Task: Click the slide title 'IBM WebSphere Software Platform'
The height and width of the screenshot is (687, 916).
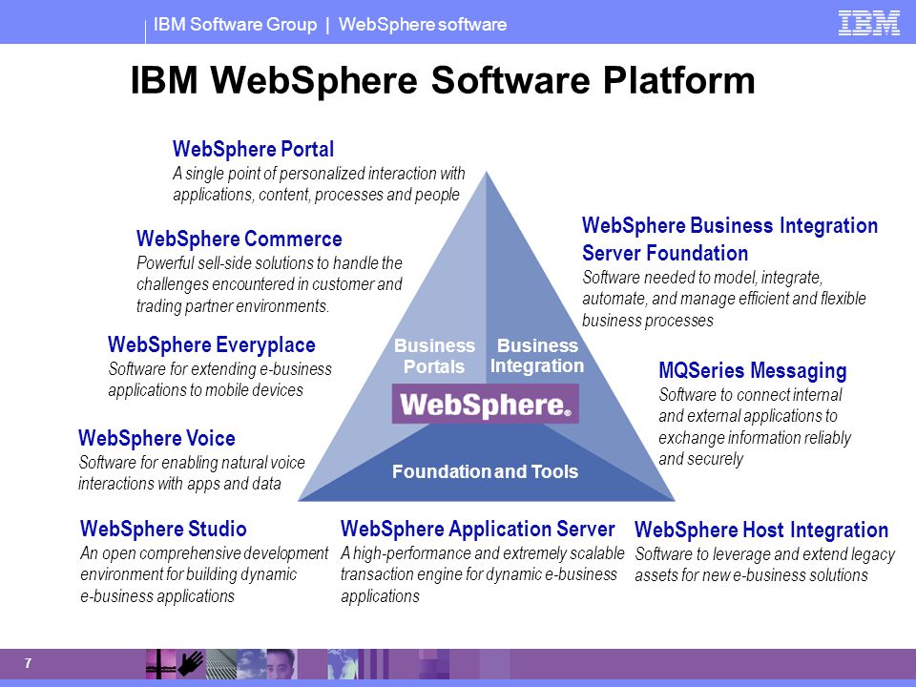Action: 442,80
